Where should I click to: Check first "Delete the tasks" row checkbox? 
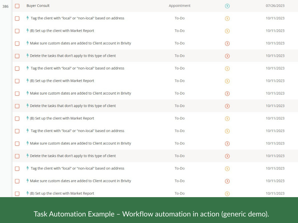point(17,56)
